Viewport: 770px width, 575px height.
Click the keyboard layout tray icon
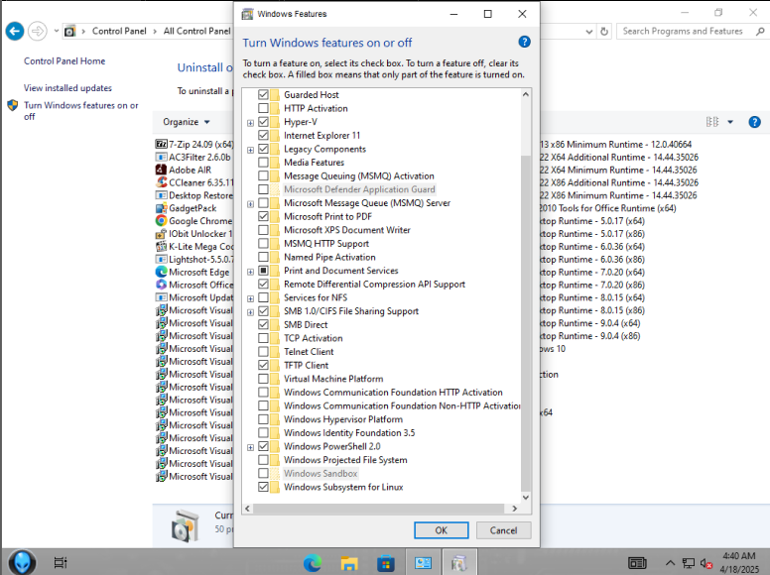click(637, 563)
